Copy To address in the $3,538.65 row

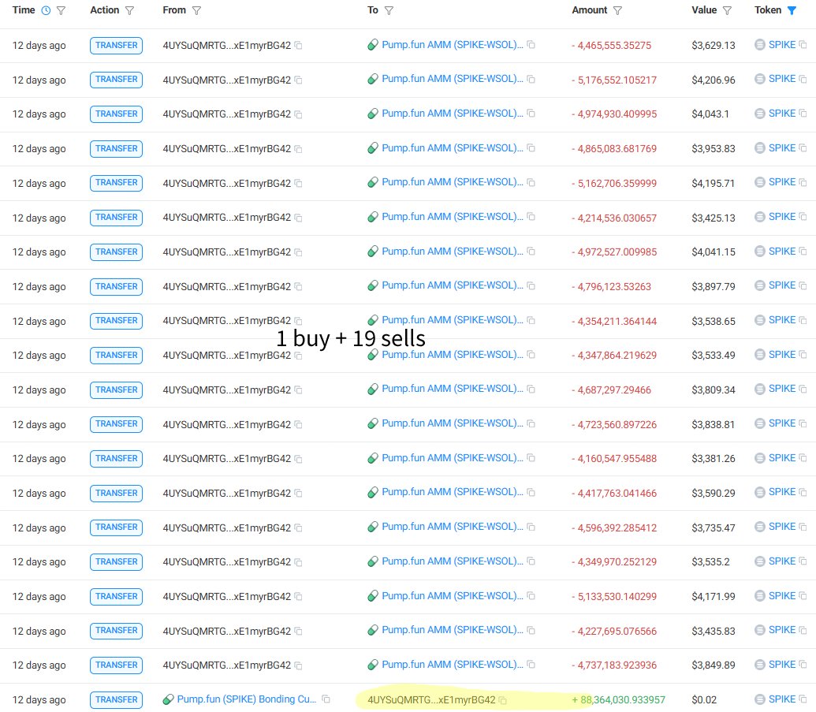[x=531, y=321]
